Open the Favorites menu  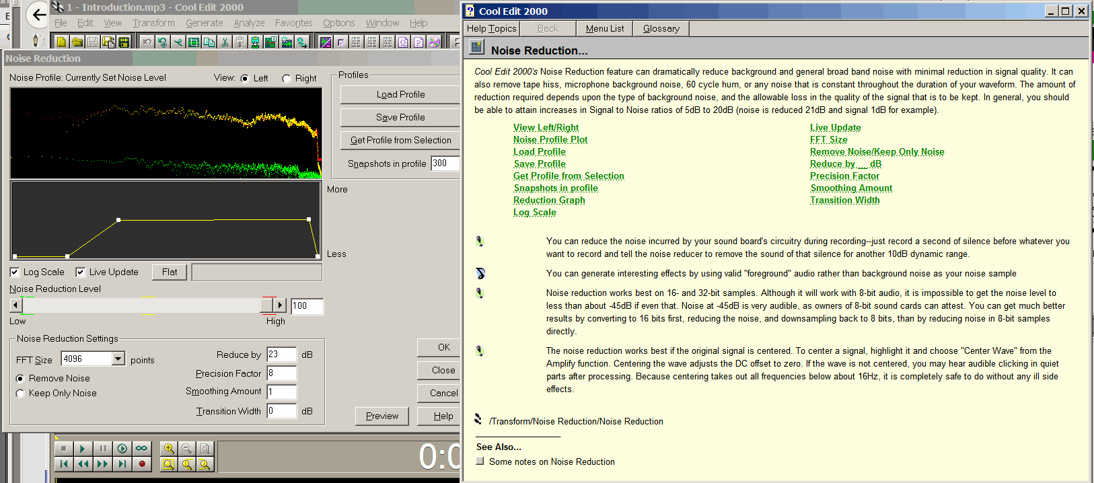click(x=293, y=23)
